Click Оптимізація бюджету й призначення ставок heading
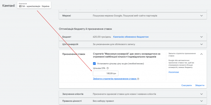 (85, 29)
